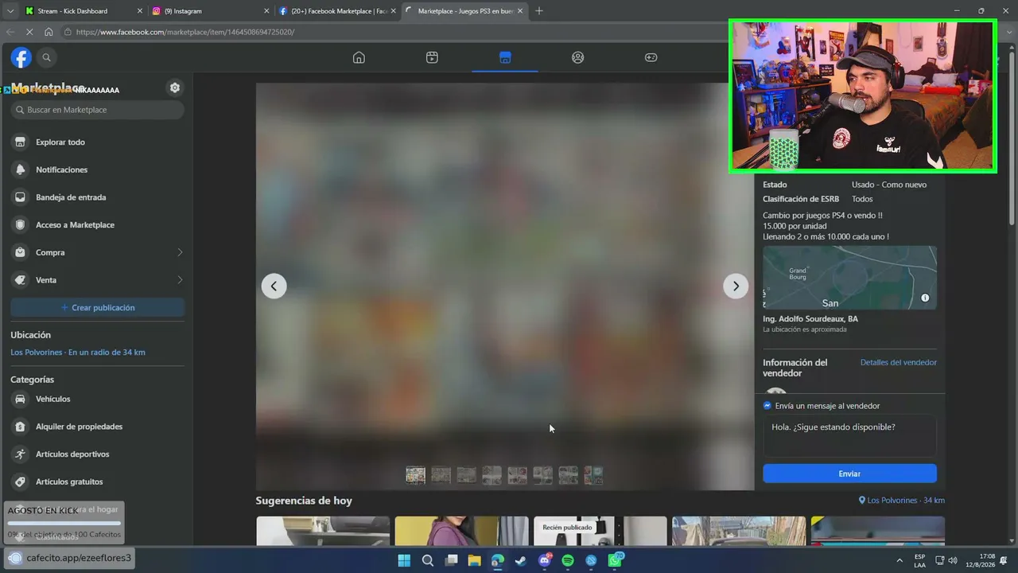Close the Instagram tab
The height and width of the screenshot is (573, 1018).
(266, 11)
